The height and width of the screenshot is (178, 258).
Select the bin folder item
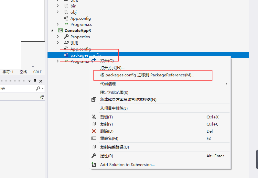click(73, 6)
